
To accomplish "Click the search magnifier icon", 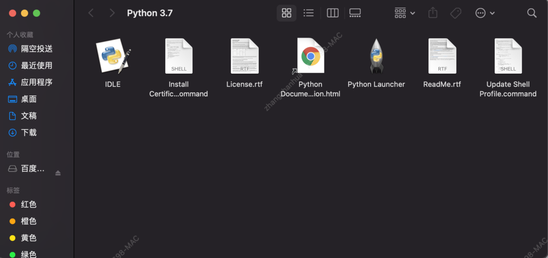I will 531,13.
